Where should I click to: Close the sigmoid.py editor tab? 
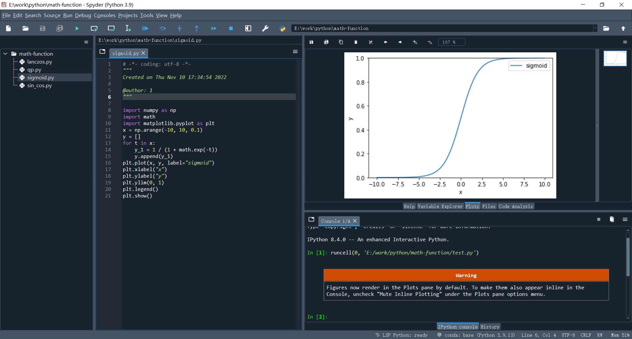coord(143,53)
